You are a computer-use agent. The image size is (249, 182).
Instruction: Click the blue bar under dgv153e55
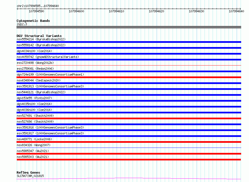(129, 101)
